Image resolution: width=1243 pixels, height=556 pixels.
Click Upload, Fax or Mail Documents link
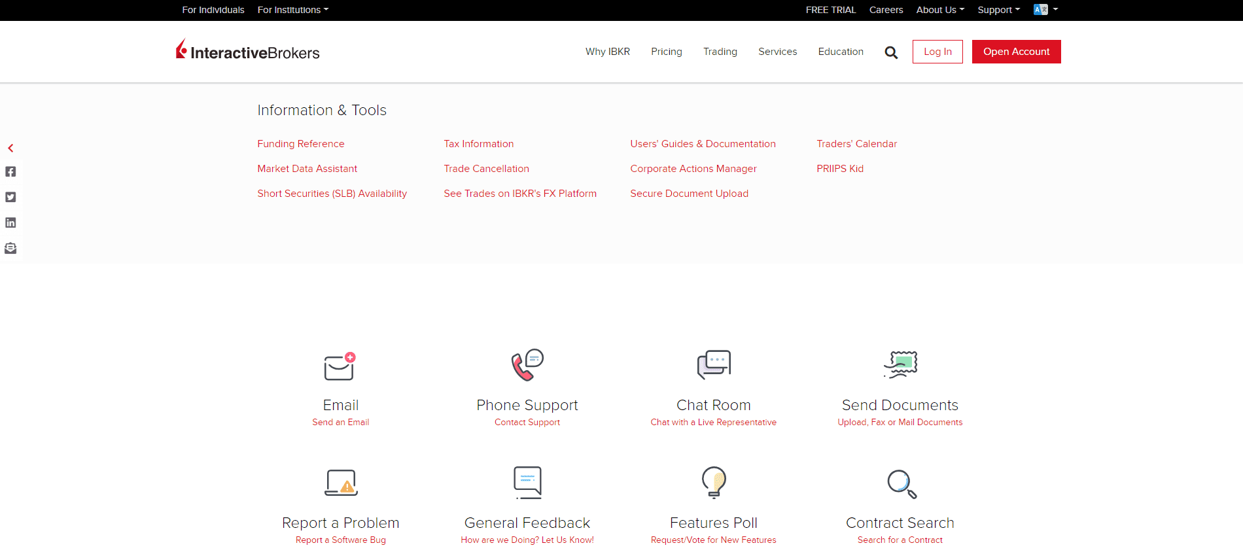pyautogui.click(x=900, y=423)
